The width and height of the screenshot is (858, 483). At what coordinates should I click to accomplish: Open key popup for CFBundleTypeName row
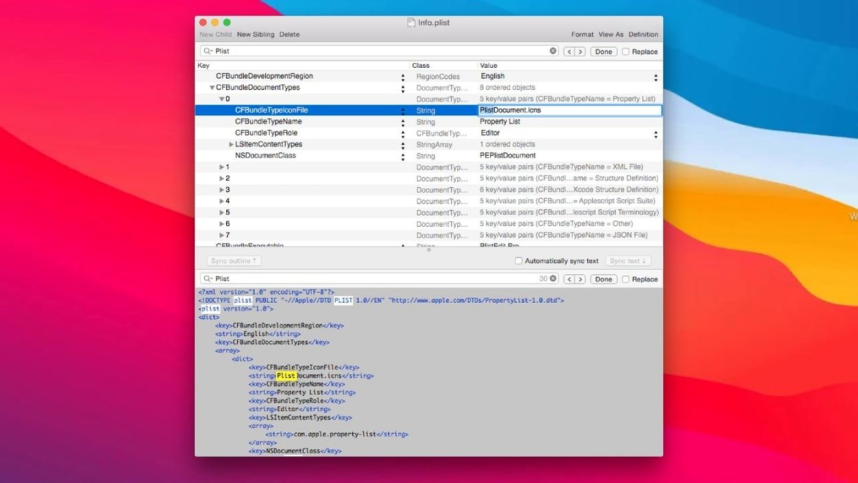403,122
